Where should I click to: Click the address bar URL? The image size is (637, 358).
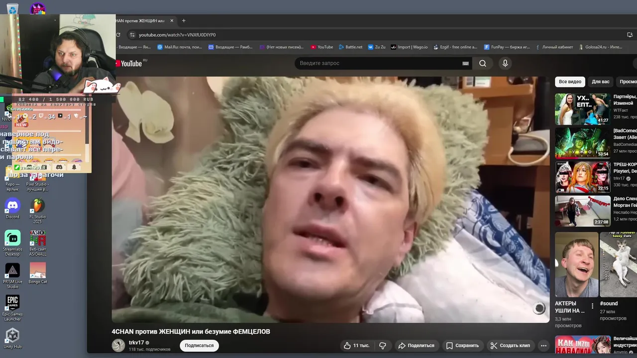click(x=177, y=35)
